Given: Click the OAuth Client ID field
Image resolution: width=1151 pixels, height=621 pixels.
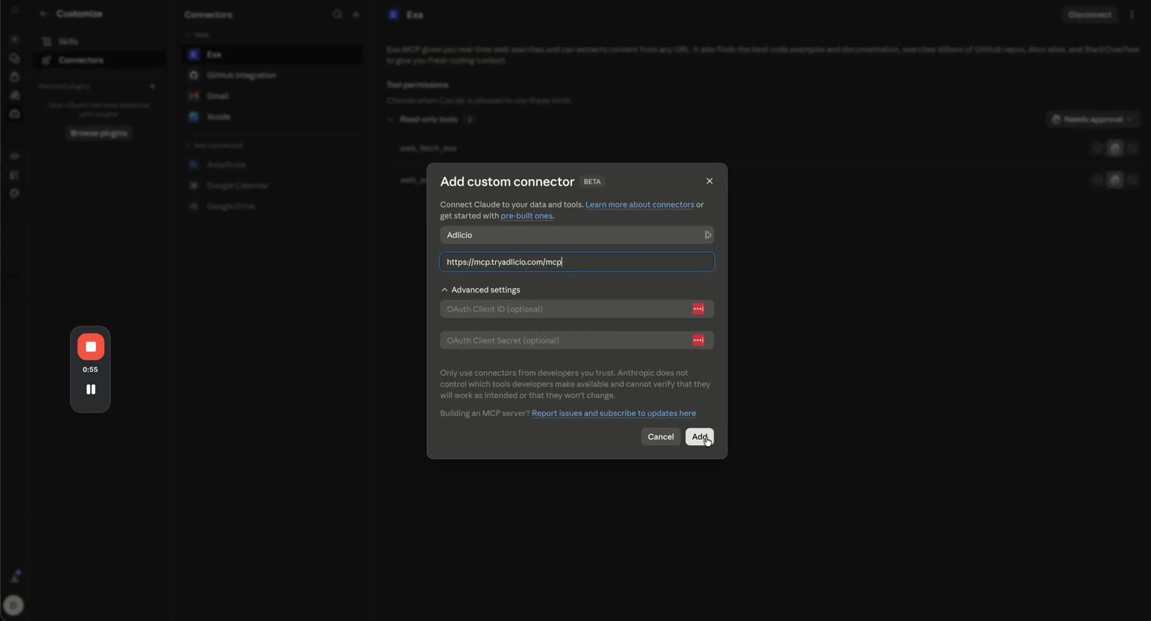Looking at the screenshot, I should pos(577,309).
